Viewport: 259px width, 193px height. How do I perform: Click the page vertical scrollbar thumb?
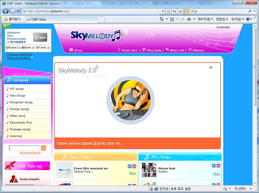[255, 67]
